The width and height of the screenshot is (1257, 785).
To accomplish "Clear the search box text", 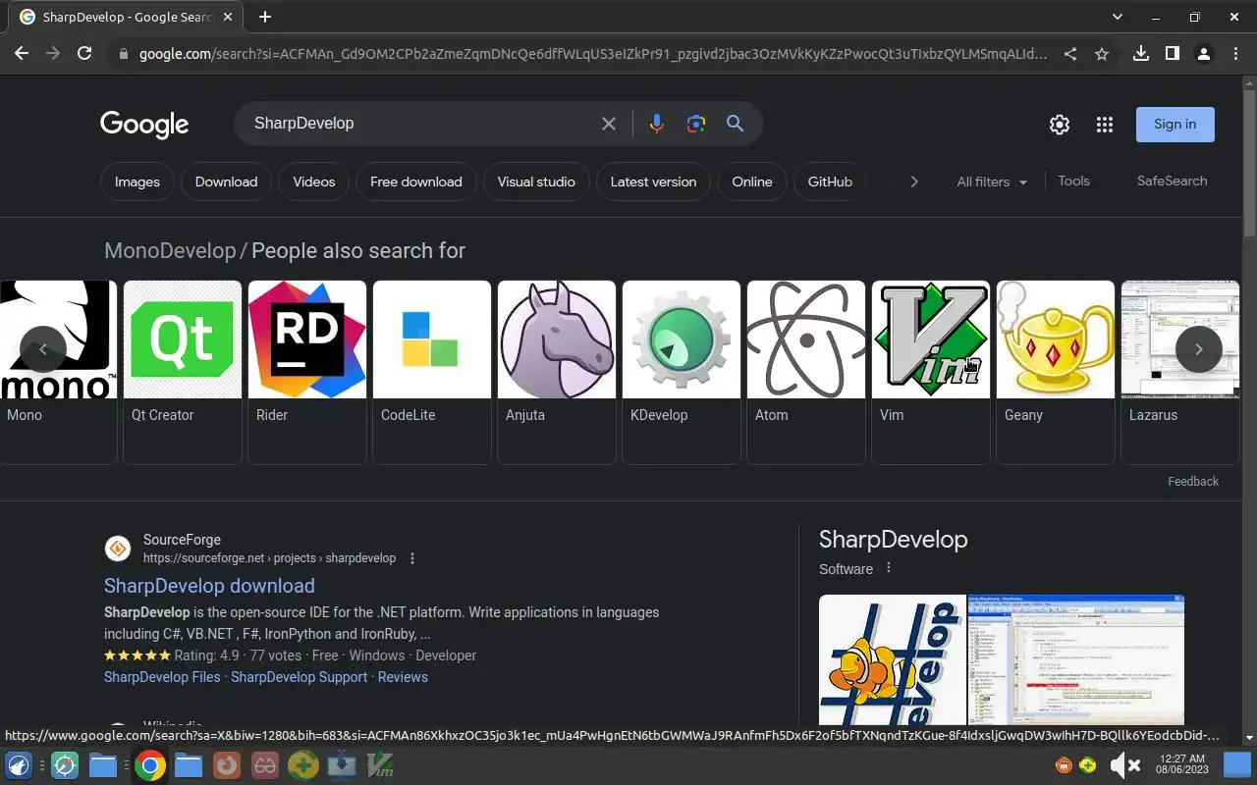I will [609, 124].
